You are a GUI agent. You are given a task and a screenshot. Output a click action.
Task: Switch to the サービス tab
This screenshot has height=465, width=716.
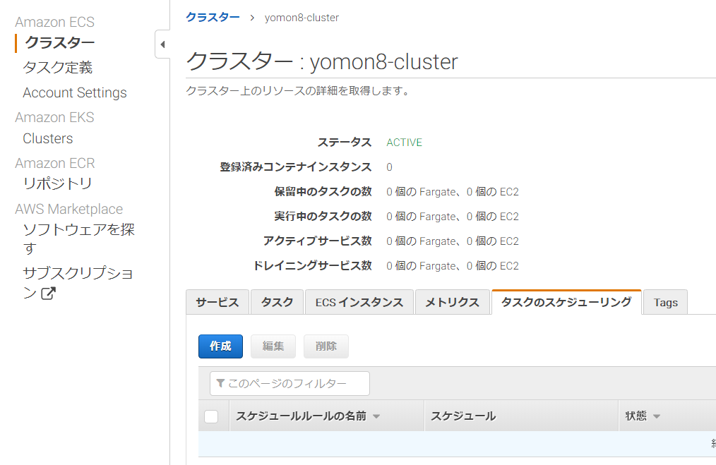[217, 302]
